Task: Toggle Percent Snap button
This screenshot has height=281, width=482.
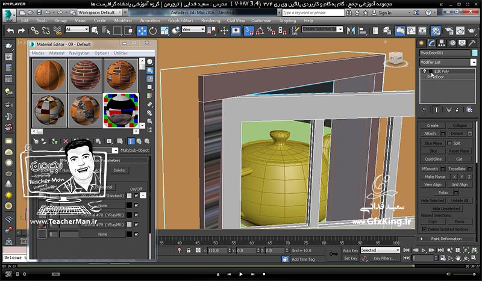Action: coord(271,31)
